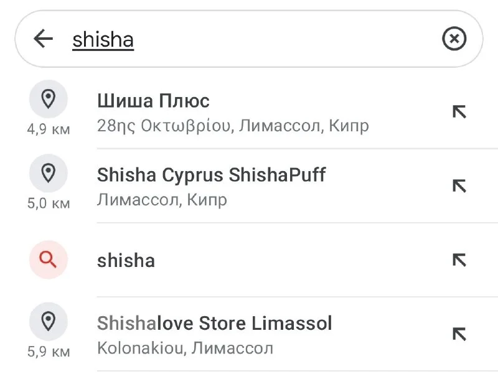Tap the location pin beside Шиша Плюс
Screen dimensions: 498x374
pos(48,99)
